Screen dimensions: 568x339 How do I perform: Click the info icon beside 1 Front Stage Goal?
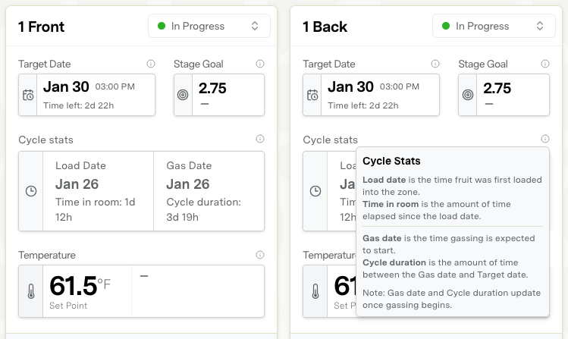click(260, 64)
